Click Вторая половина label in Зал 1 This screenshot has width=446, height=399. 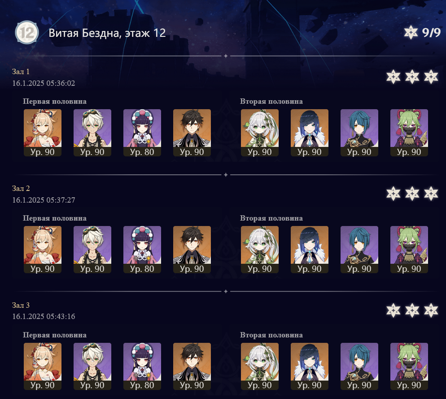point(271,102)
